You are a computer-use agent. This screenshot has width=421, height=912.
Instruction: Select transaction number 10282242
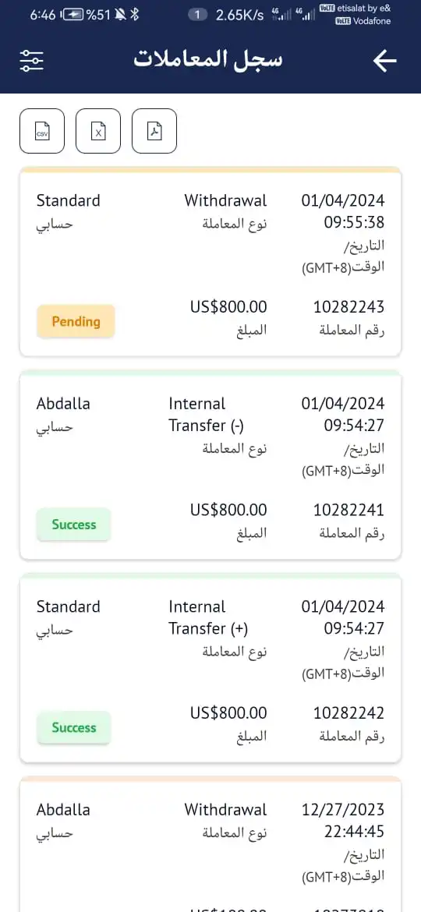pos(349,713)
